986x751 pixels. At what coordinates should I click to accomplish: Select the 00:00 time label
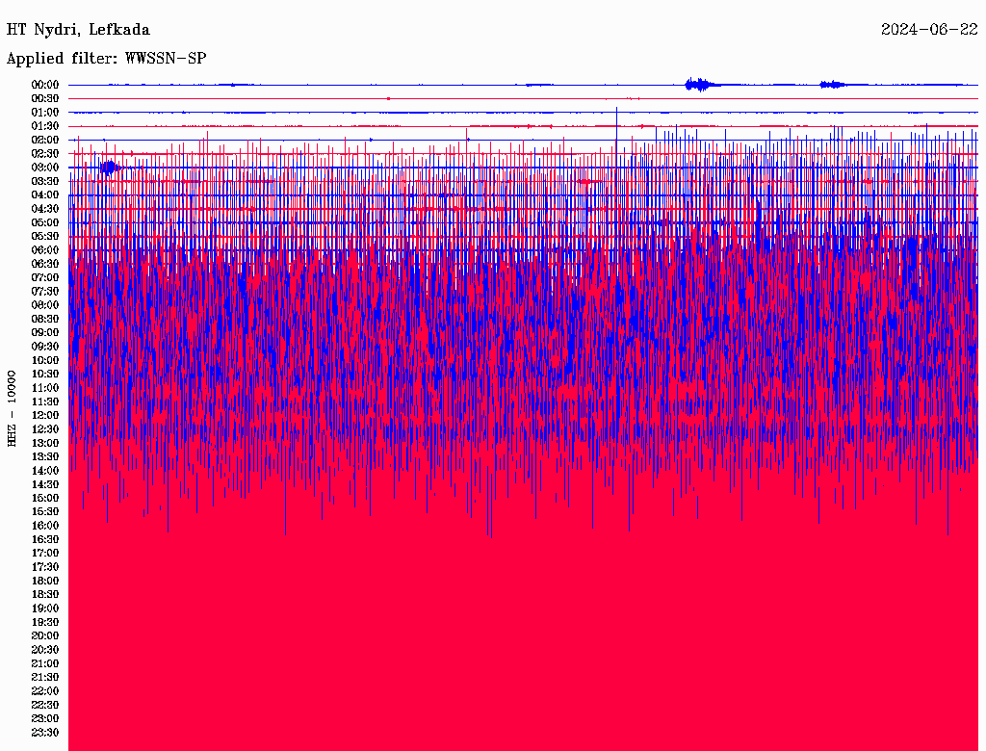45,85
